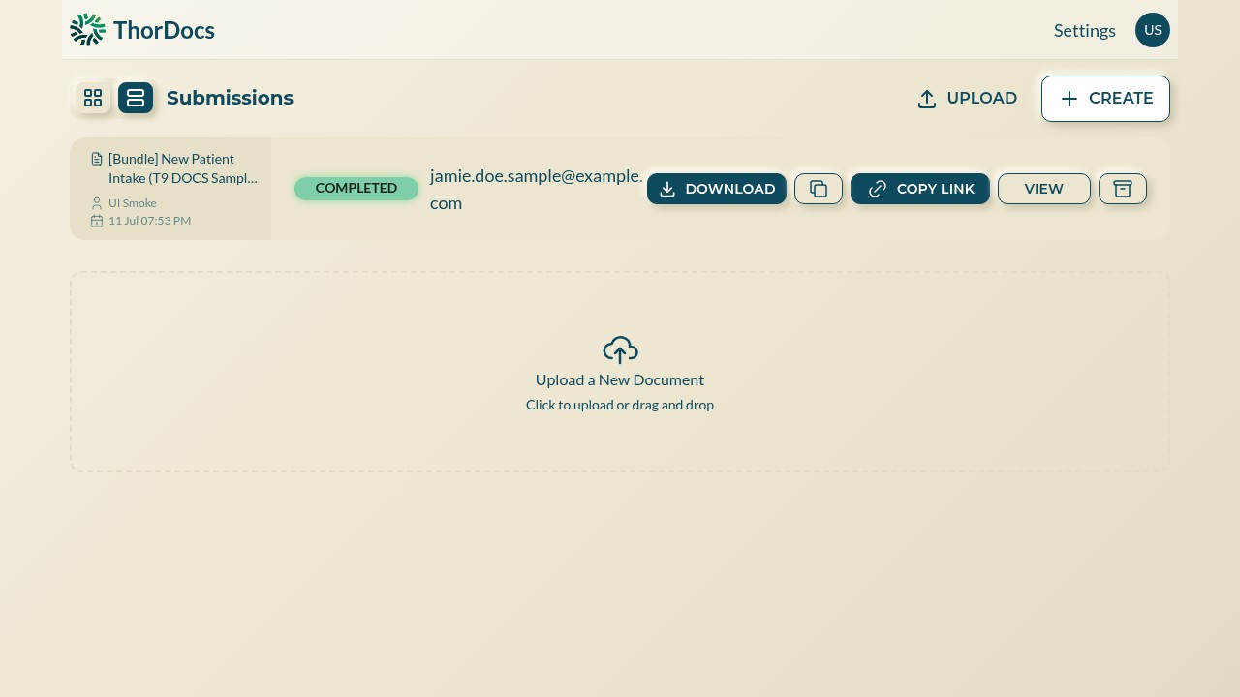Open the [Bundle] New Patient Intake document
The image size is (1240, 697).
183,168
